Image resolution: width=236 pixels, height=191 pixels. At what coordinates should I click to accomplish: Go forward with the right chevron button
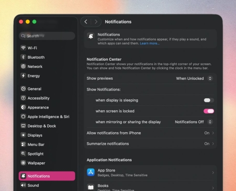click(96, 21)
